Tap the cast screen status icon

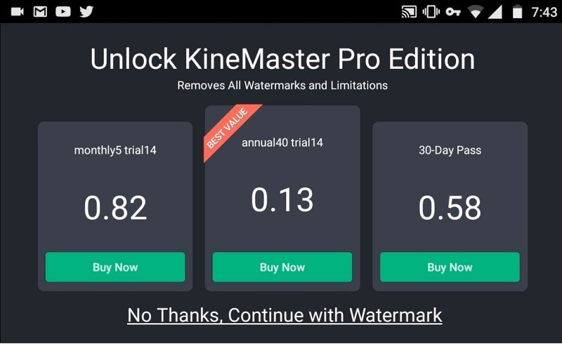409,12
